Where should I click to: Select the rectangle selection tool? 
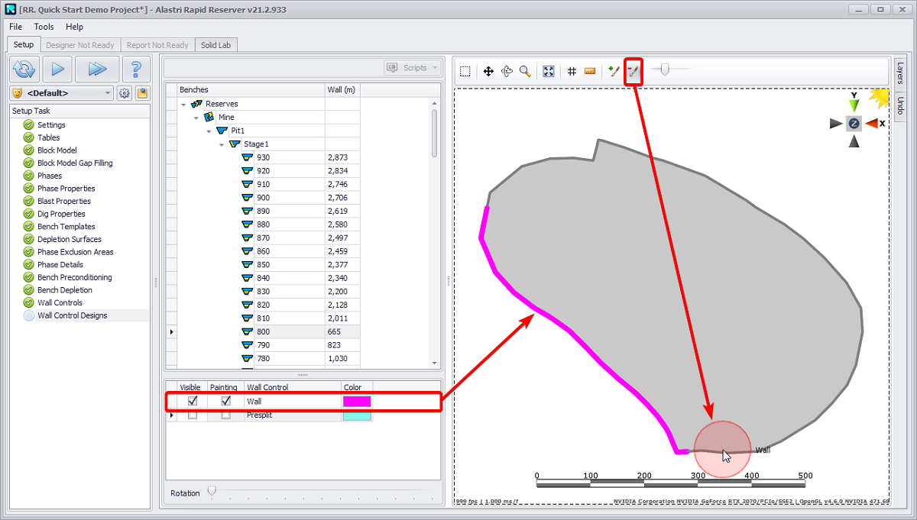click(x=465, y=72)
